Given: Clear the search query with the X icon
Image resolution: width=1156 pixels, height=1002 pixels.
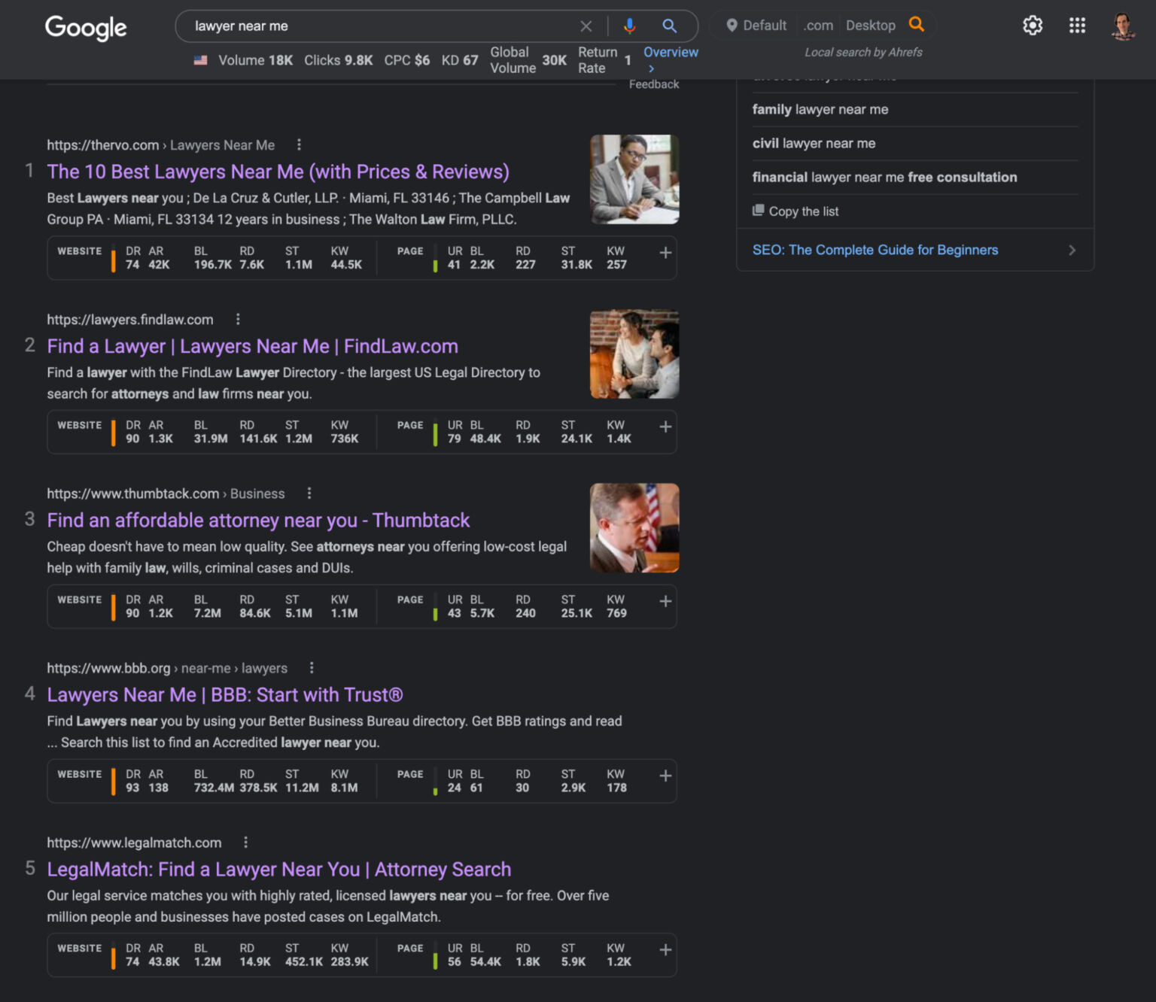Looking at the screenshot, I should (586, 26).
